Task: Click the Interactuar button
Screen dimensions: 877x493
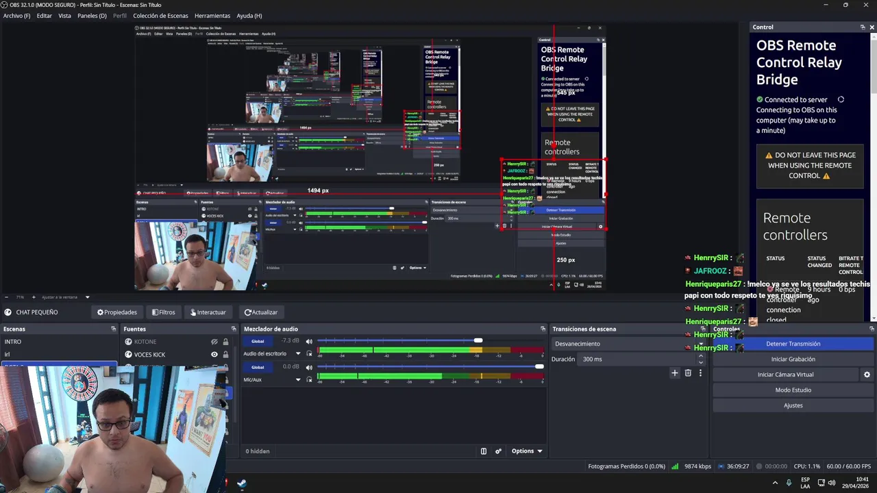Action: coord(208,312)
